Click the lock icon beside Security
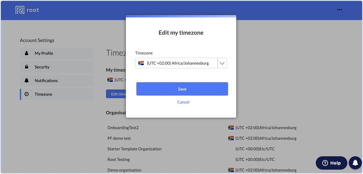 tap(27, 67)
